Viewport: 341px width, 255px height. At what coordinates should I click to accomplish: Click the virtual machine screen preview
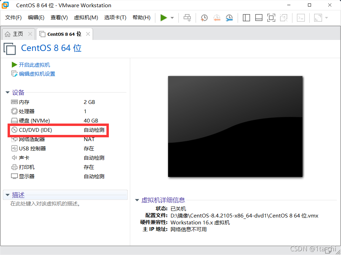click(x=235, y=126)
